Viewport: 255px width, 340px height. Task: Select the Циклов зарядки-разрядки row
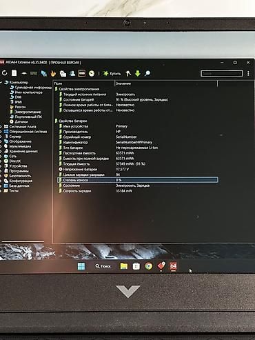click(138, 174)
